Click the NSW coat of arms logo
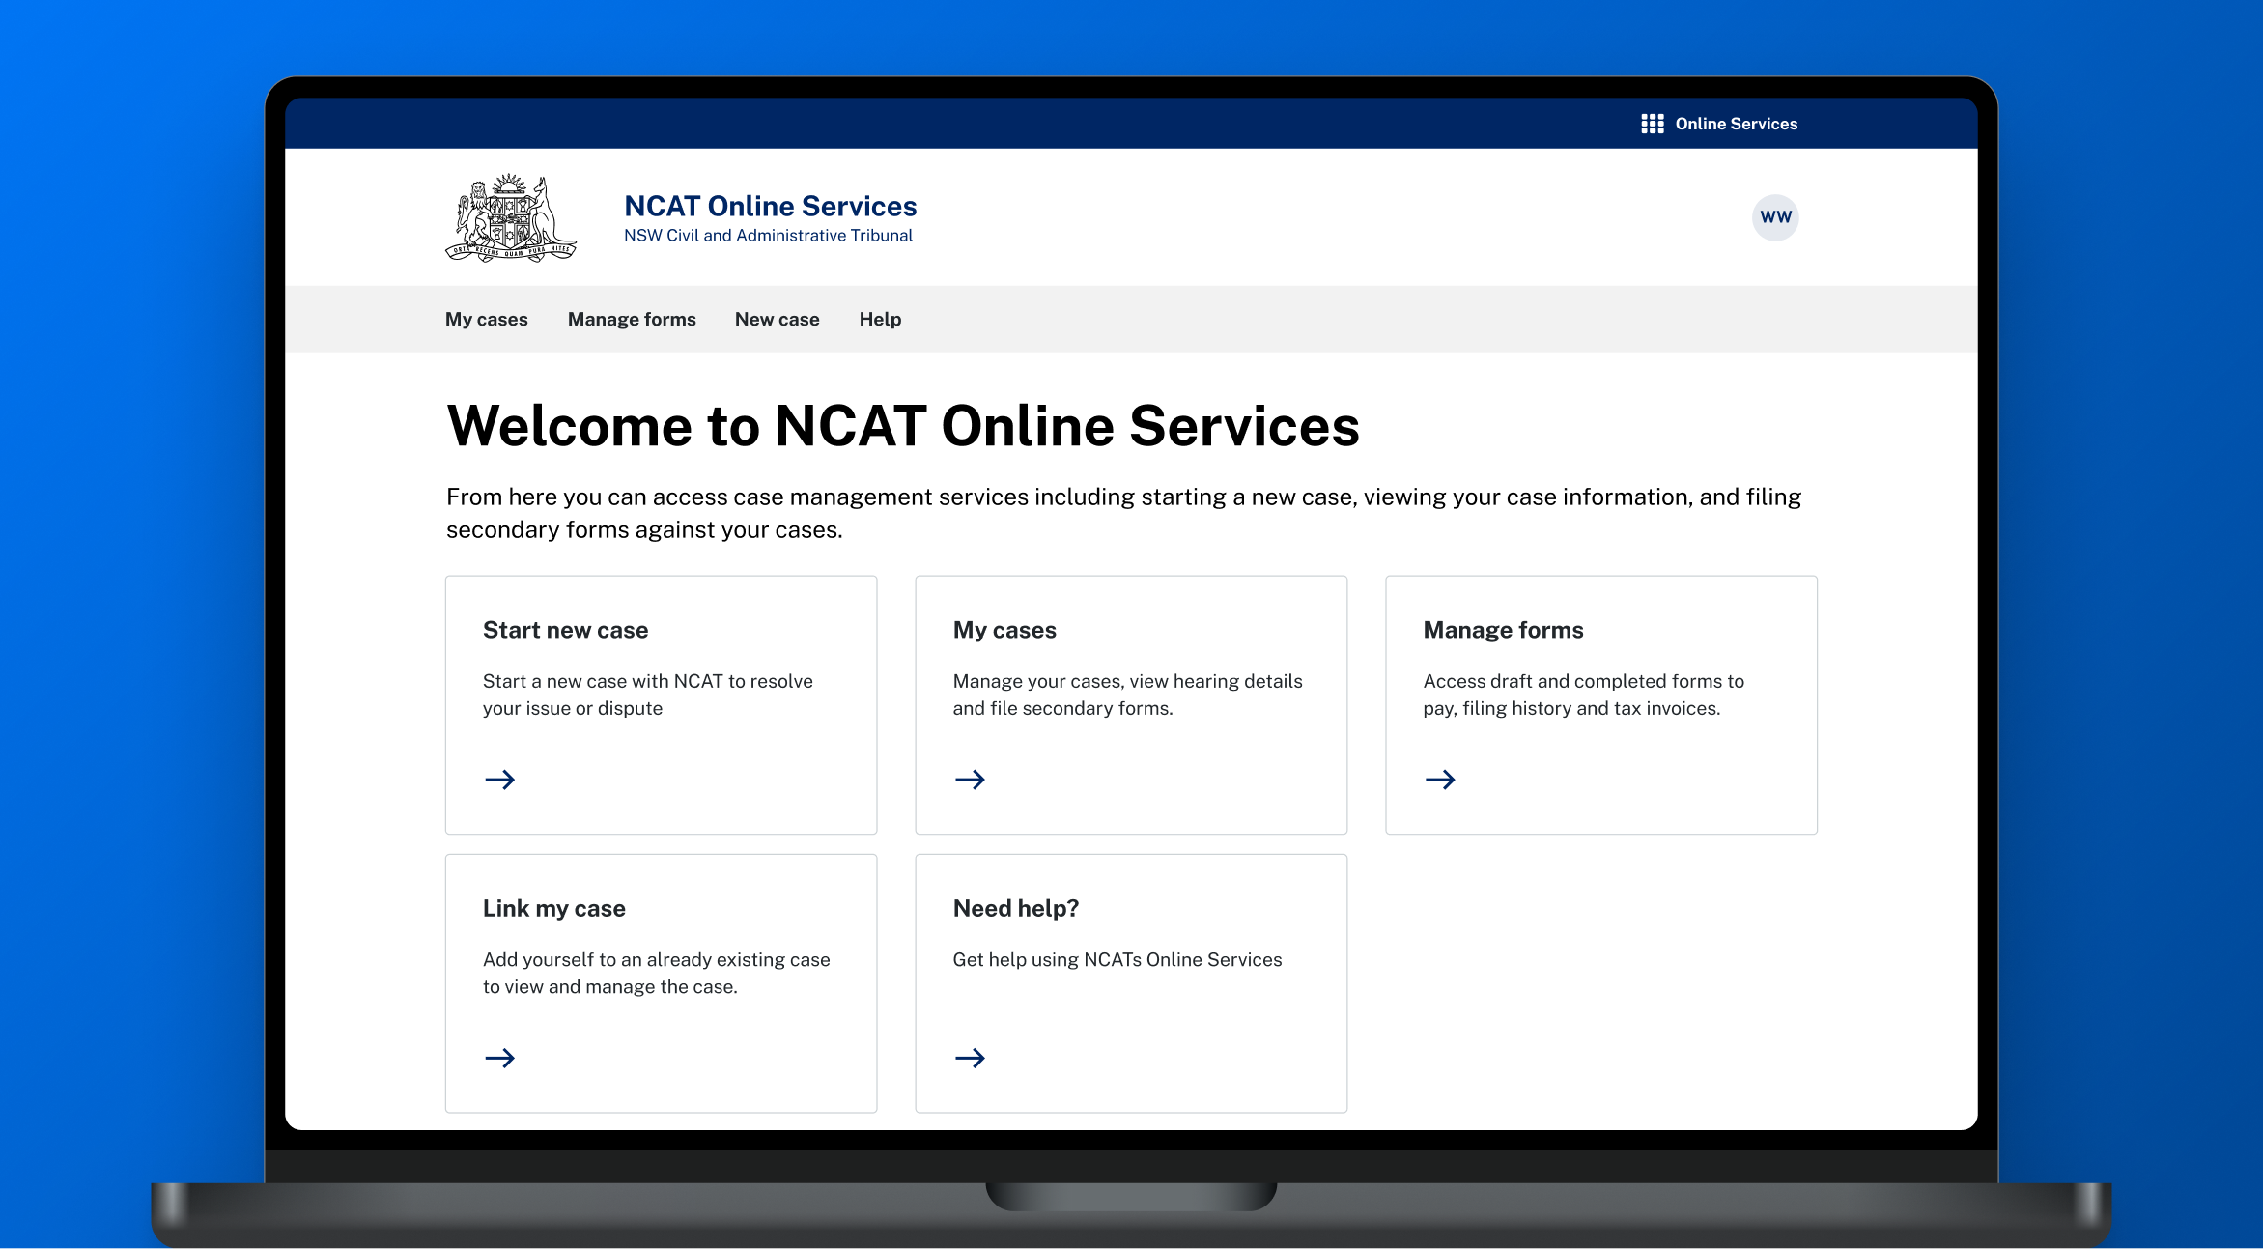The height and width of the screenshot is (1249, 2263). point(511,217)
